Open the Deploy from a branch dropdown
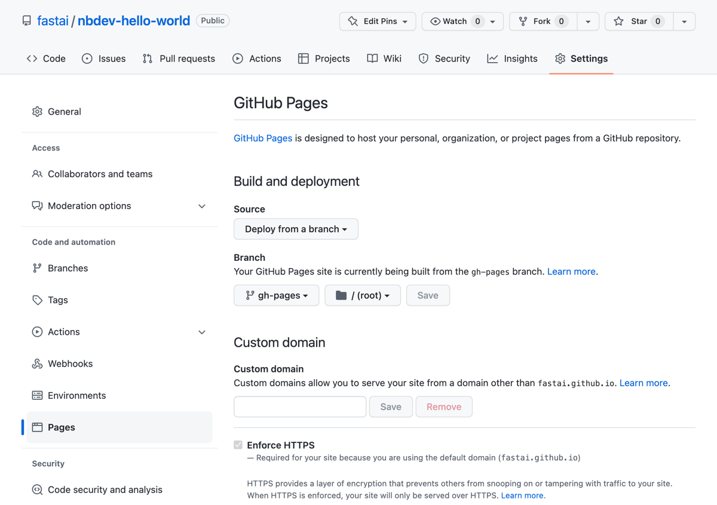Viewport: 717px width, 505px height. [296, 229]
